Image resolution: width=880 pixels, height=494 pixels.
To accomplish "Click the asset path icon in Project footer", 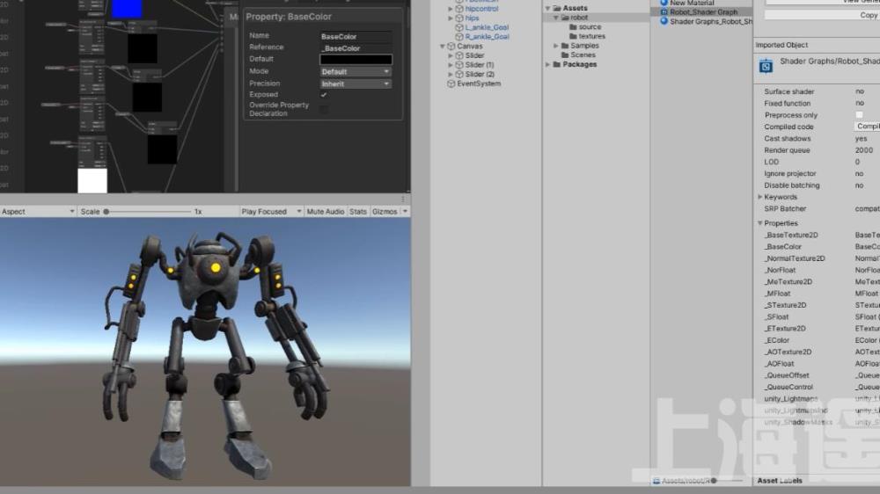I will click(656, 481).
